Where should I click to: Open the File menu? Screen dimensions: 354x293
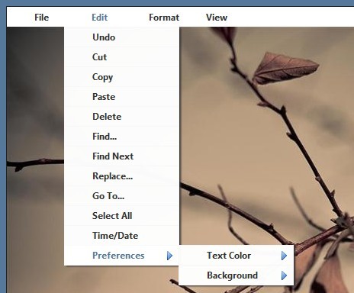42,18
